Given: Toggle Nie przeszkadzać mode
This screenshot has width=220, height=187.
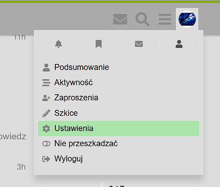Looking at the screenshot, I should (119, 144).
